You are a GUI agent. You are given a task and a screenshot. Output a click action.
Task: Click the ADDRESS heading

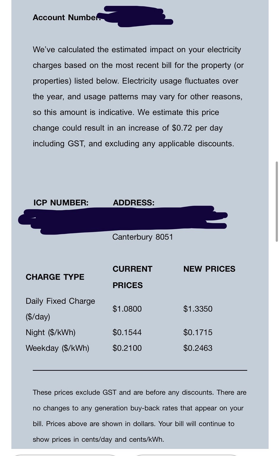click(134, 203)
